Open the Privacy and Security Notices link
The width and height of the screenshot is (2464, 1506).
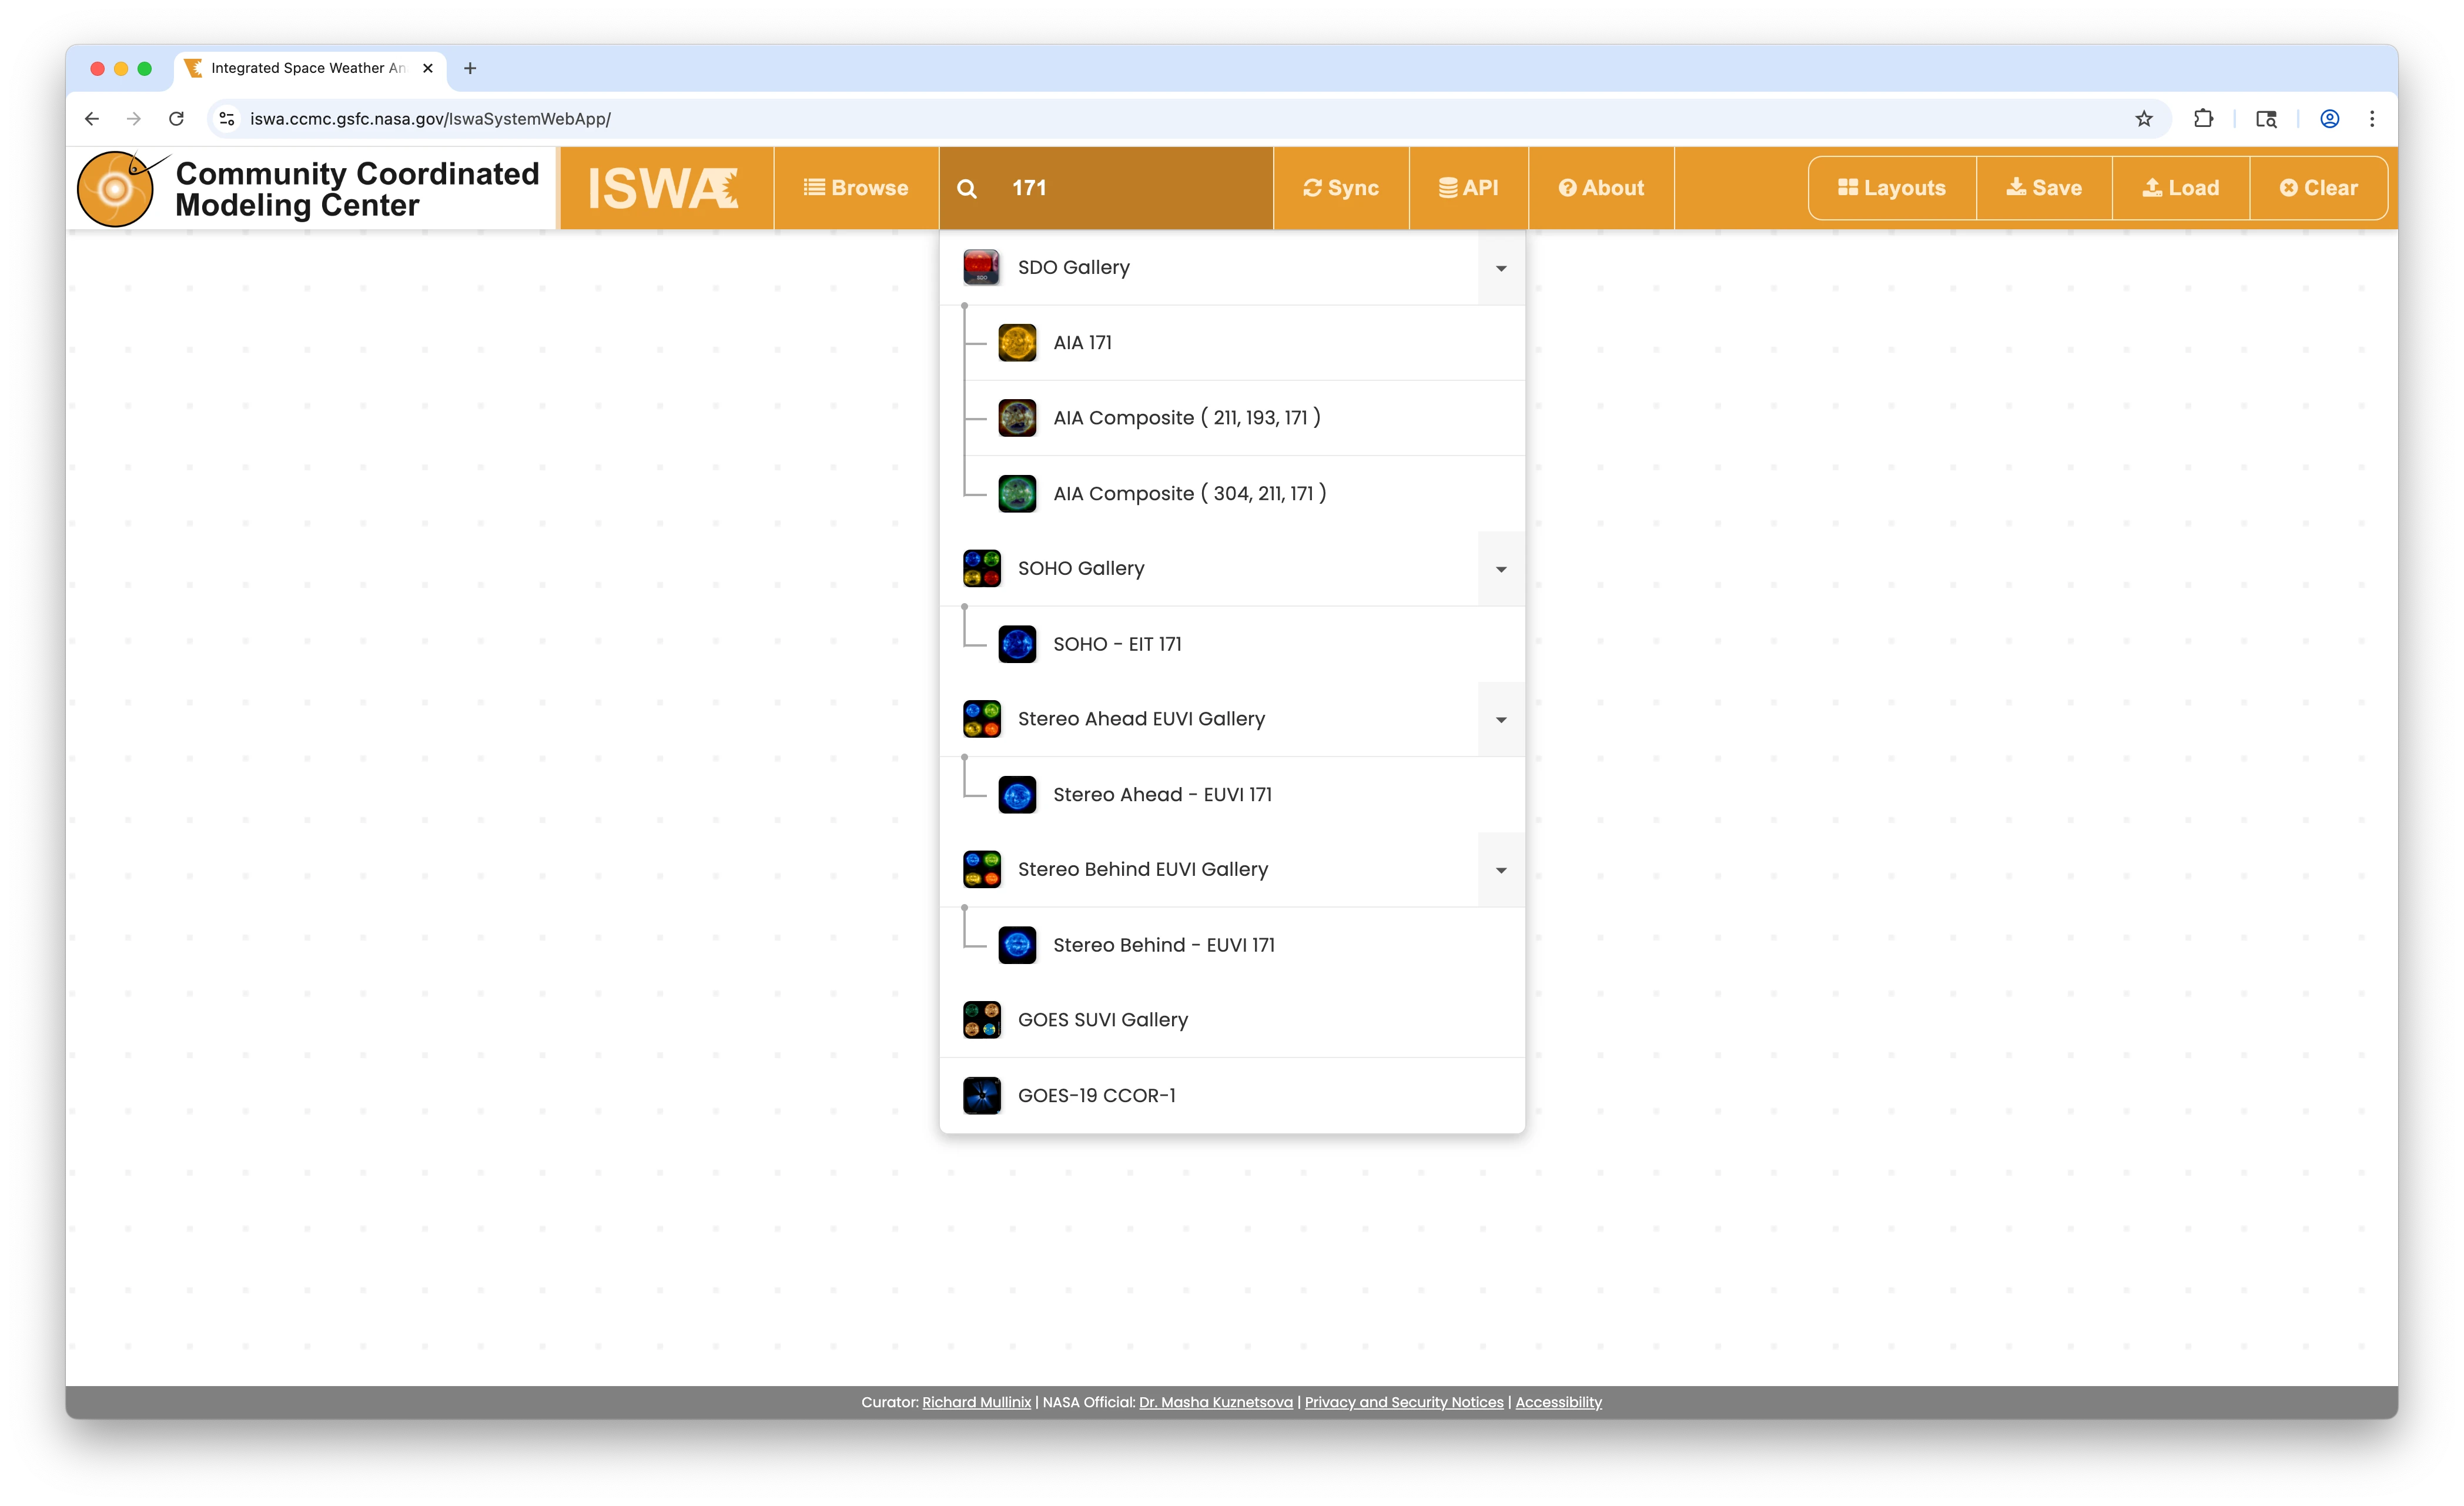1403,1402
